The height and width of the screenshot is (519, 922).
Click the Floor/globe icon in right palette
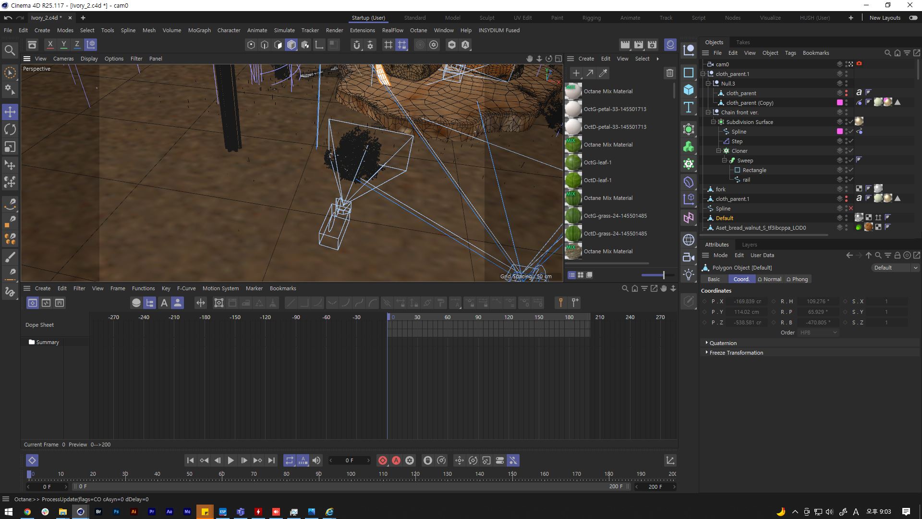click(689, 240)
